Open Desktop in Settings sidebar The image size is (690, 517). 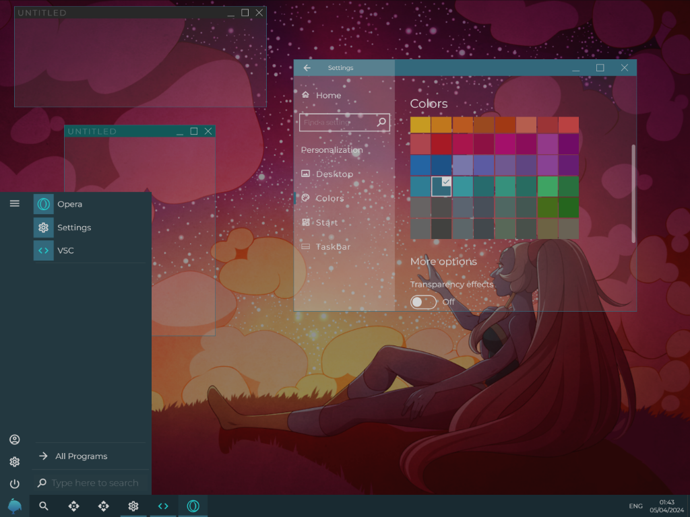tap(327, 174)
